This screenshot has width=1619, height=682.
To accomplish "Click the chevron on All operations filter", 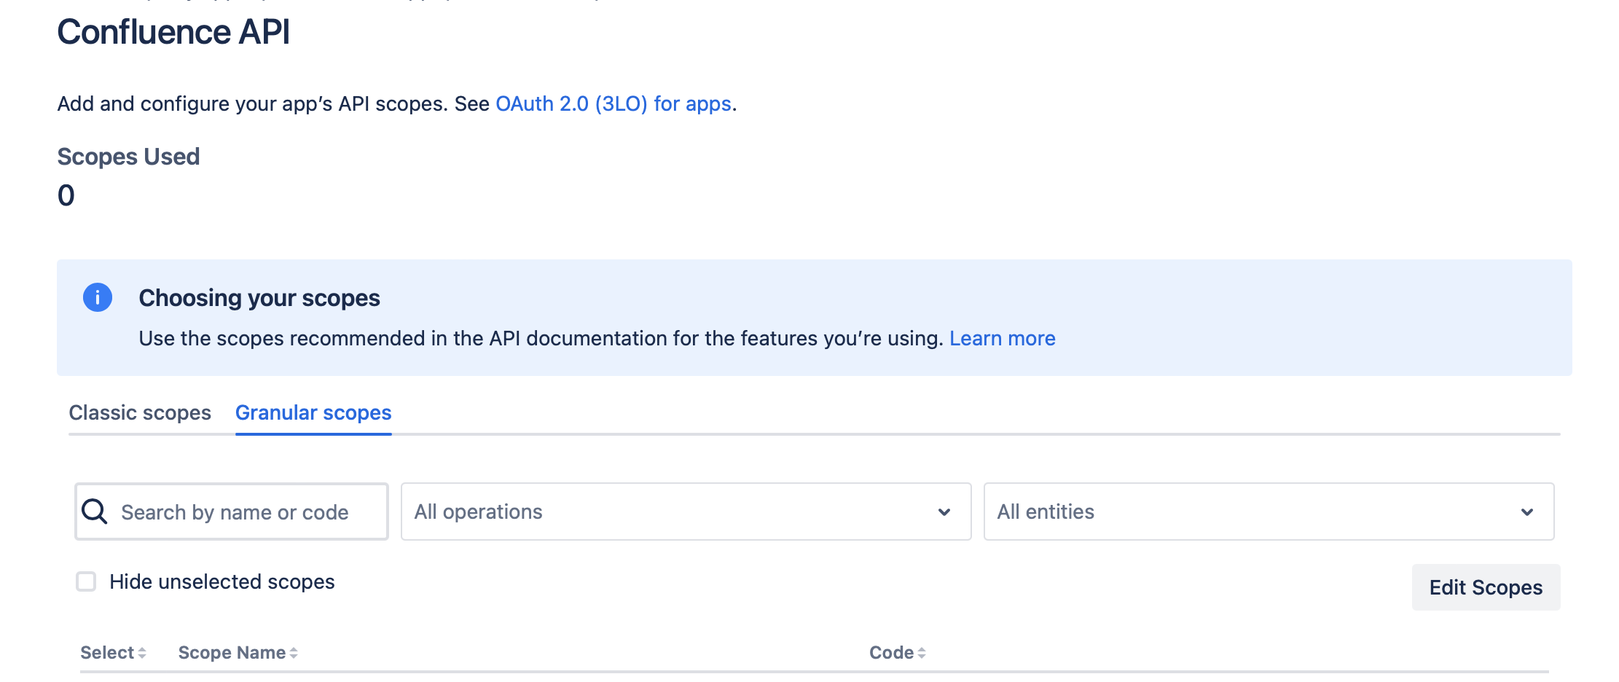I will (944, 512).
